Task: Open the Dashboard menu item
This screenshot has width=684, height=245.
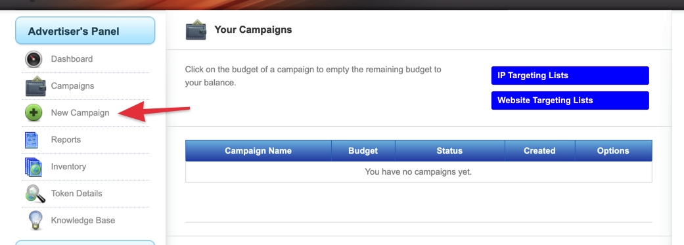Action: 72,59
